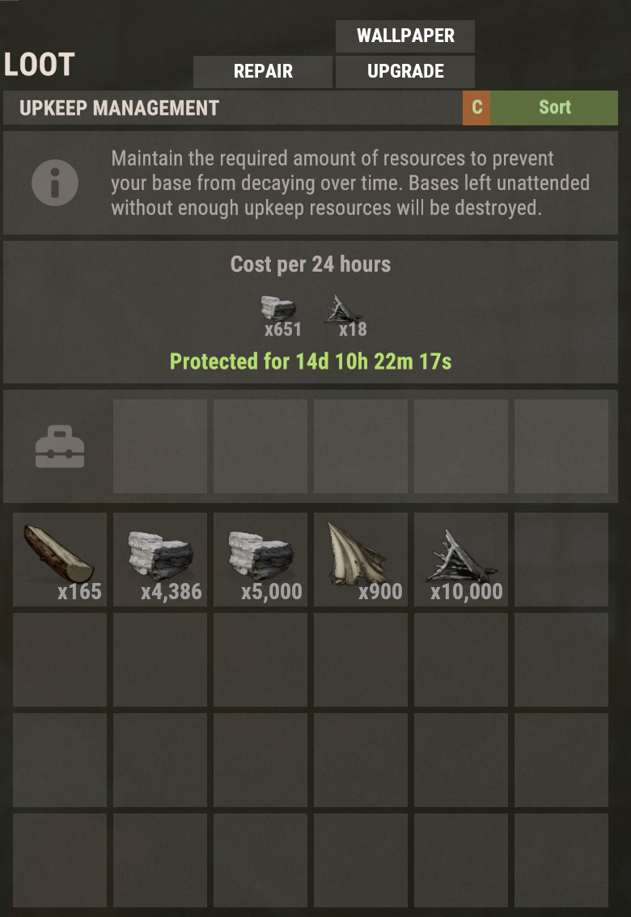The height and width of the screenshot is (917, 631).
Task: Click the UPKEEP MANAGEMENT header
Action: pyautogui.click(x=119, y=108)
